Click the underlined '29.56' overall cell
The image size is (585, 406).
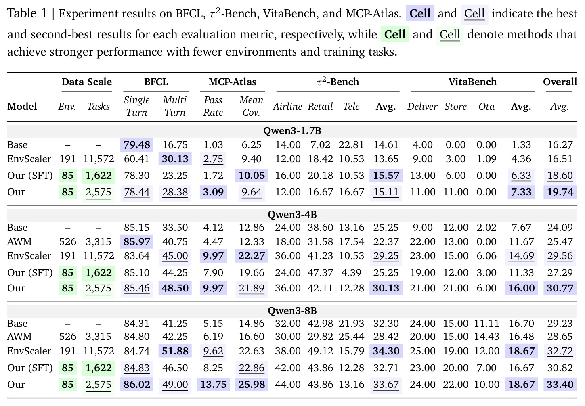560,256
